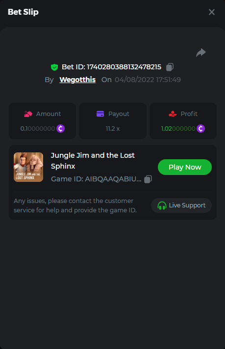The width and height of the screenshot is (225, 349).
Task: Close the Bet Slip dialog
Action: (x=212, y=12)
